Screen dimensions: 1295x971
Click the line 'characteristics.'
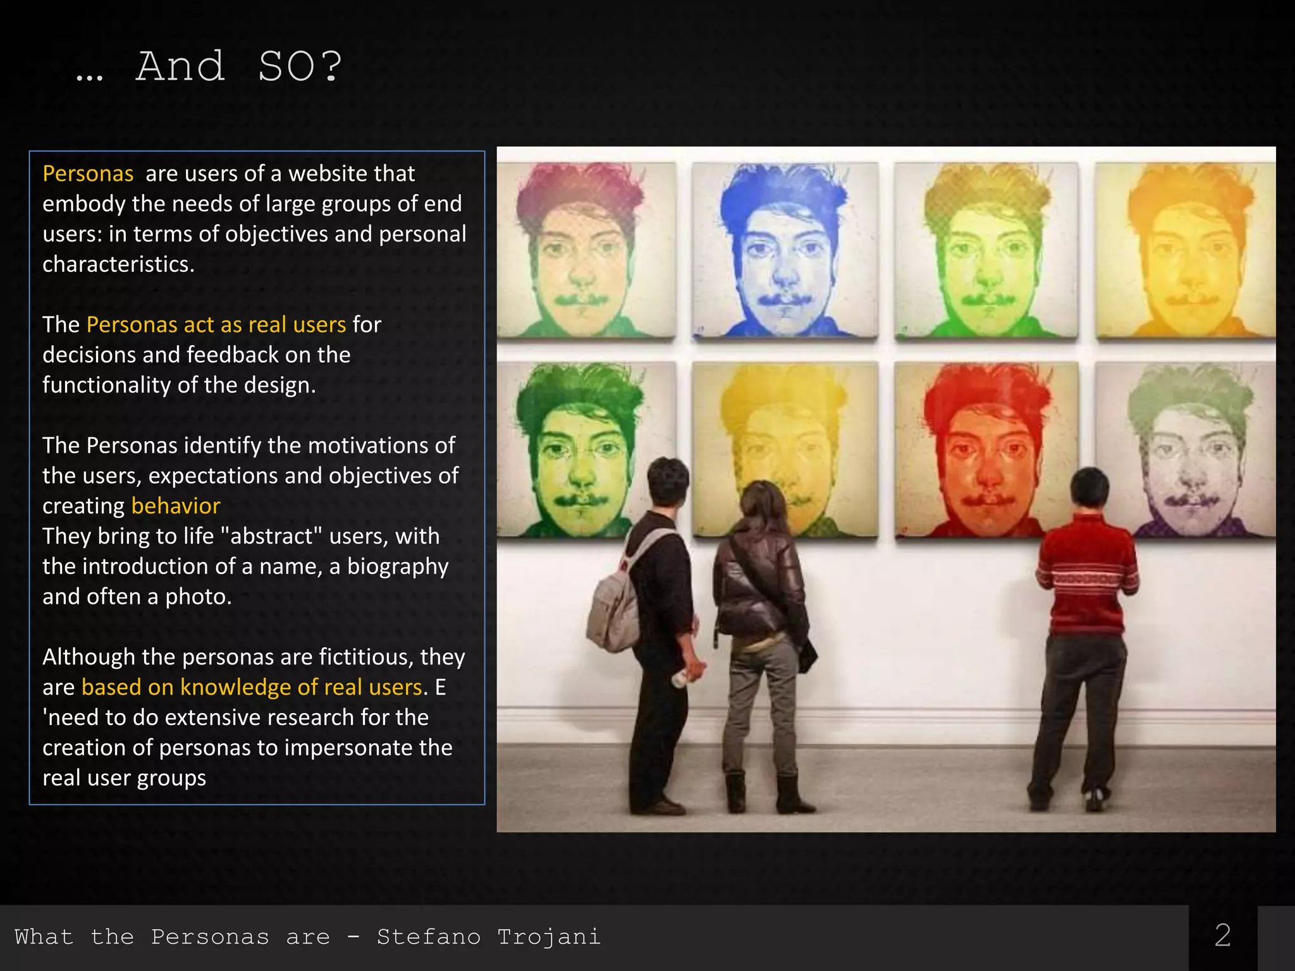(118, 264)
